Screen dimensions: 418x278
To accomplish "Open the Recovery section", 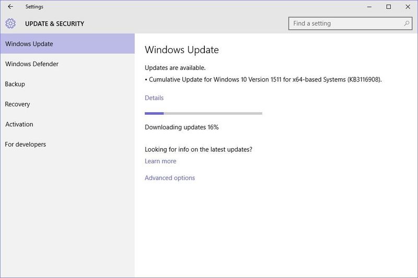I will [x=67, y=104].
